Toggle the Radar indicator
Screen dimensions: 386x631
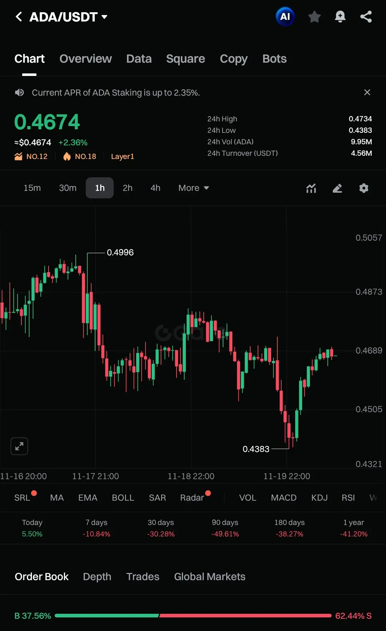[x=192, y=498]
